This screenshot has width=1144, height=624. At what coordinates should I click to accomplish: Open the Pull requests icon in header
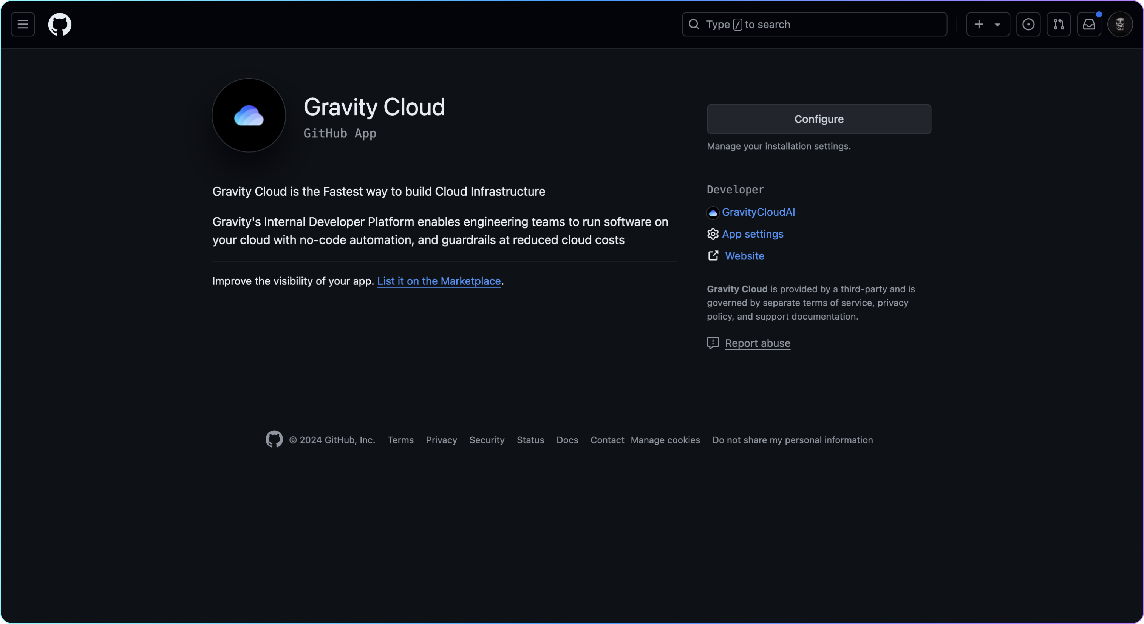[x=1058, y=25]
